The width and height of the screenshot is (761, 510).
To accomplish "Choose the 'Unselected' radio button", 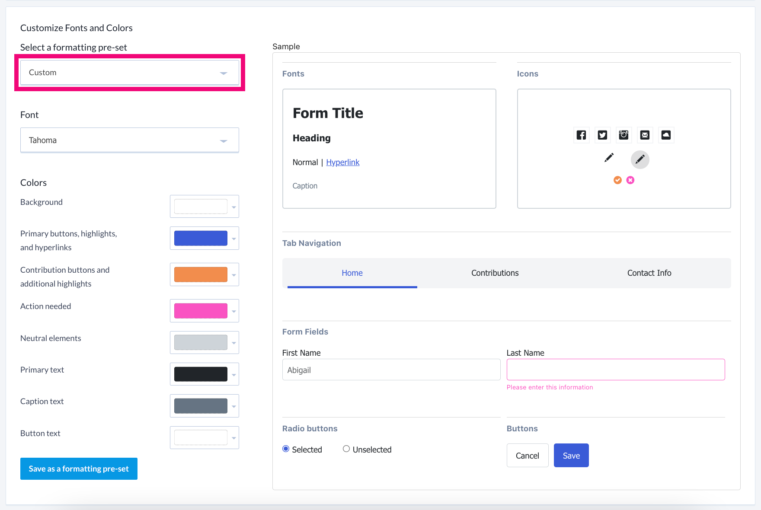I will [x=346, y=449].
